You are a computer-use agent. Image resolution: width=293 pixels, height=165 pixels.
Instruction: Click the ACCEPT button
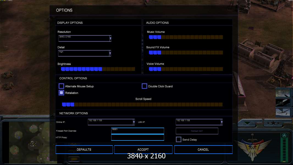tap(143, 150)
